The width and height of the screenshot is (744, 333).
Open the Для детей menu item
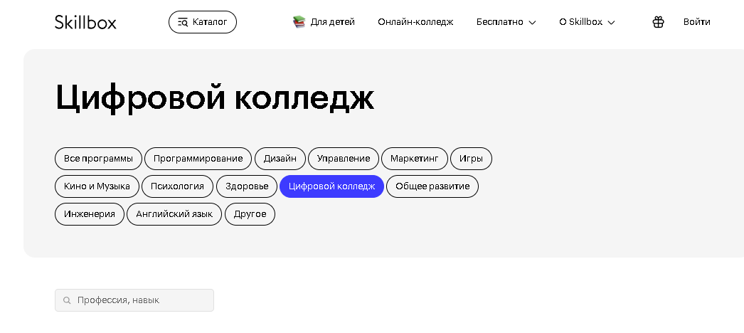coord(333,22)
